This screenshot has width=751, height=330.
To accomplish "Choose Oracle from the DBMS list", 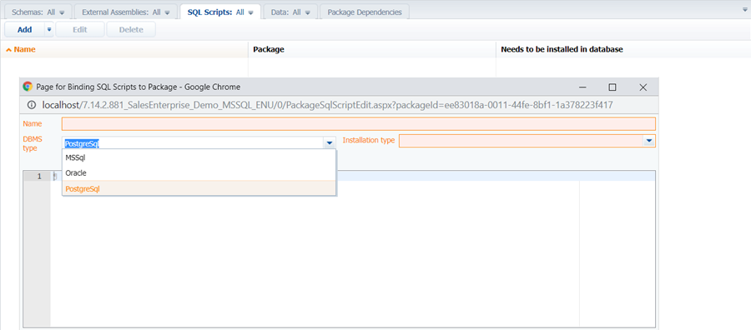I will click(x=199, y=173).
